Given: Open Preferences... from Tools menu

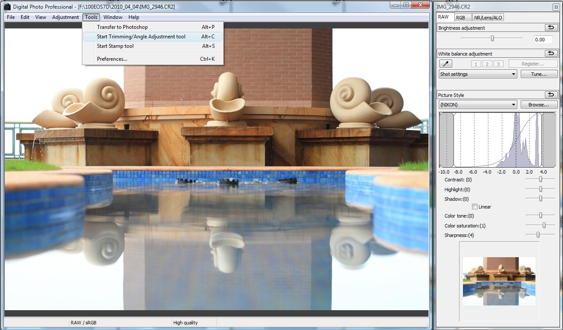Looking at the screenshot, I should (153, 59).
